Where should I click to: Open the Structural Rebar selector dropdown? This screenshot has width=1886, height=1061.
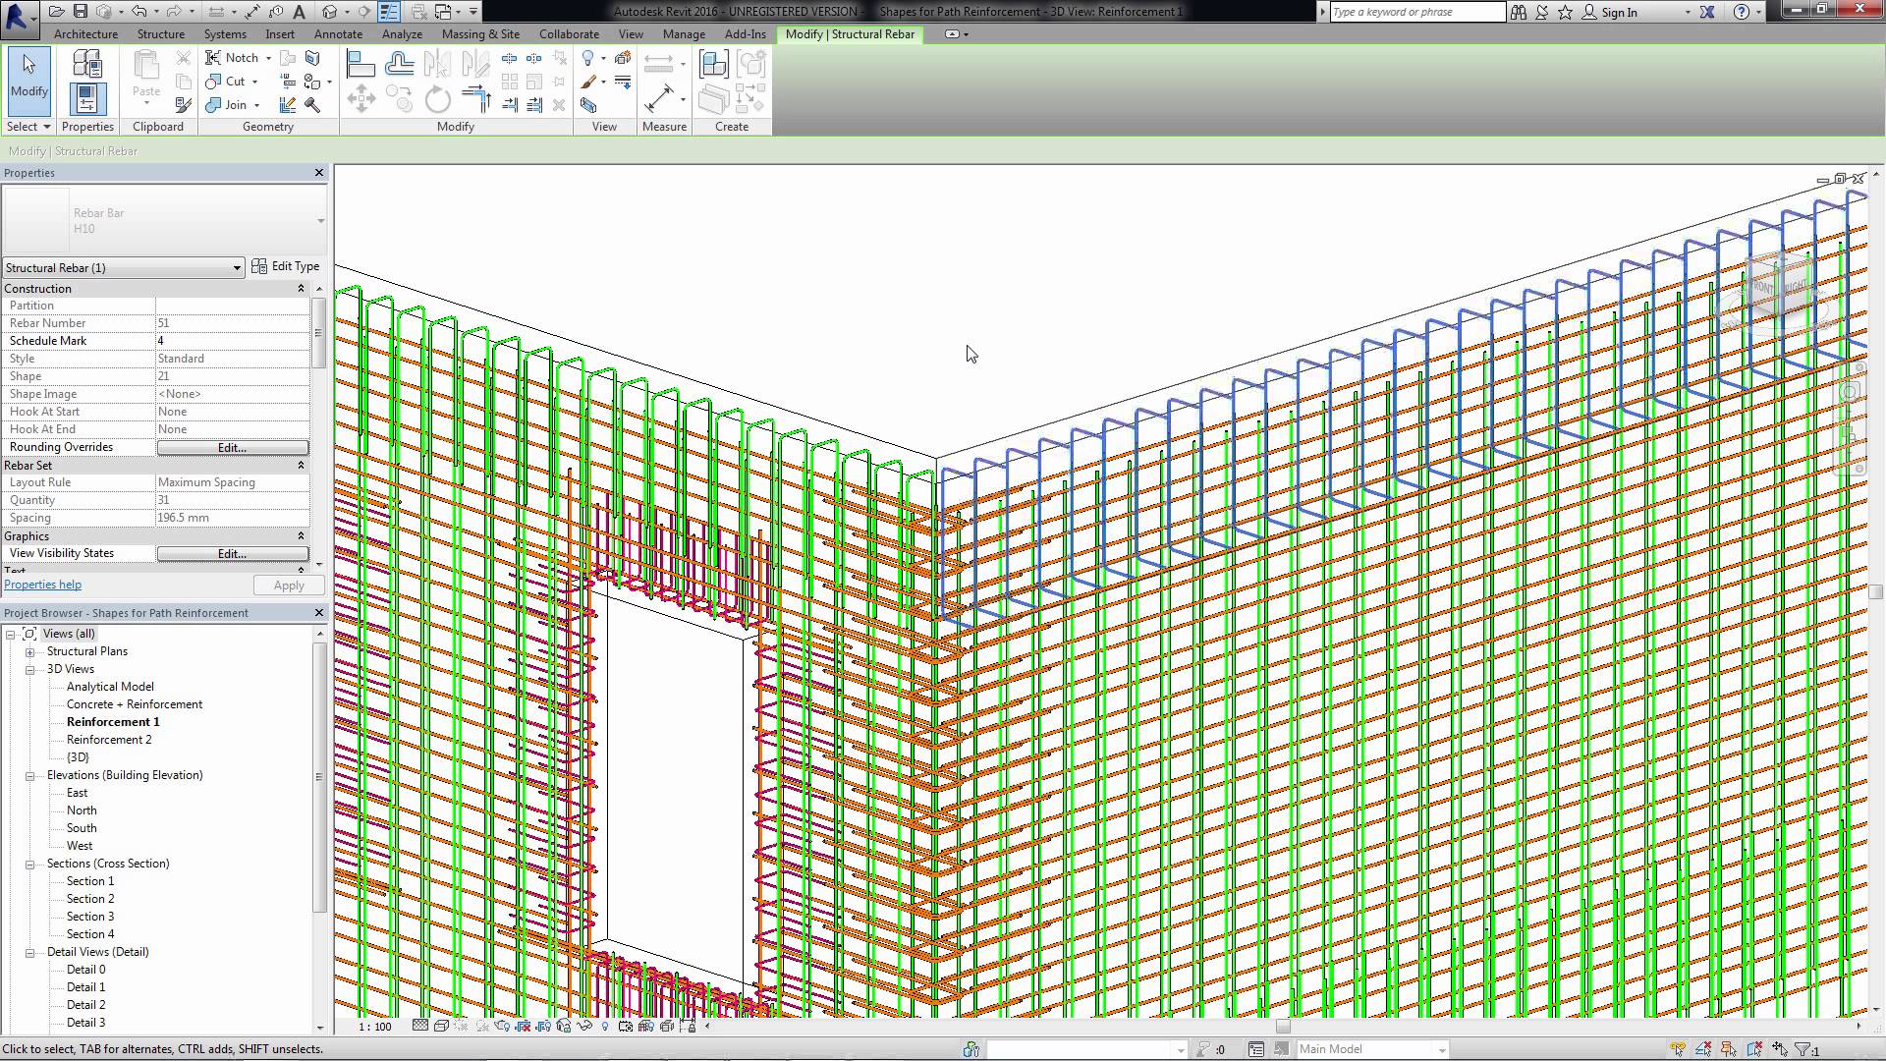pyautogui.click(x=235, y=267)
